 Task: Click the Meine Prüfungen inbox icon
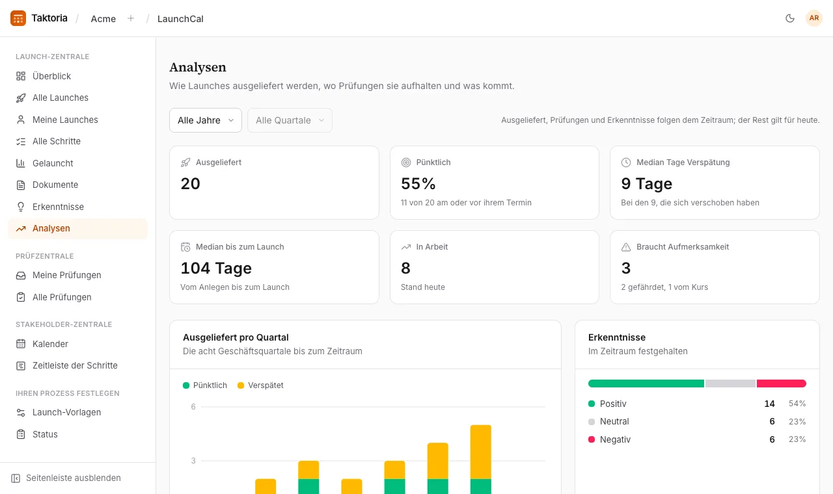coord(21,275)
